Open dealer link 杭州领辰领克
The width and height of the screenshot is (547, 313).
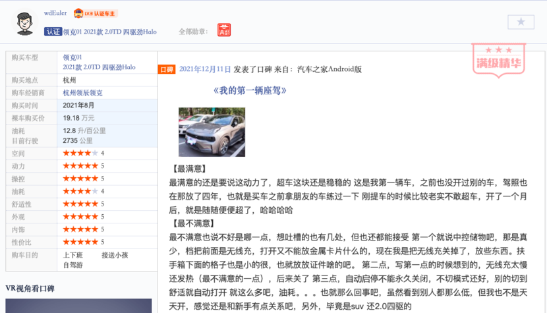[82, 93]
